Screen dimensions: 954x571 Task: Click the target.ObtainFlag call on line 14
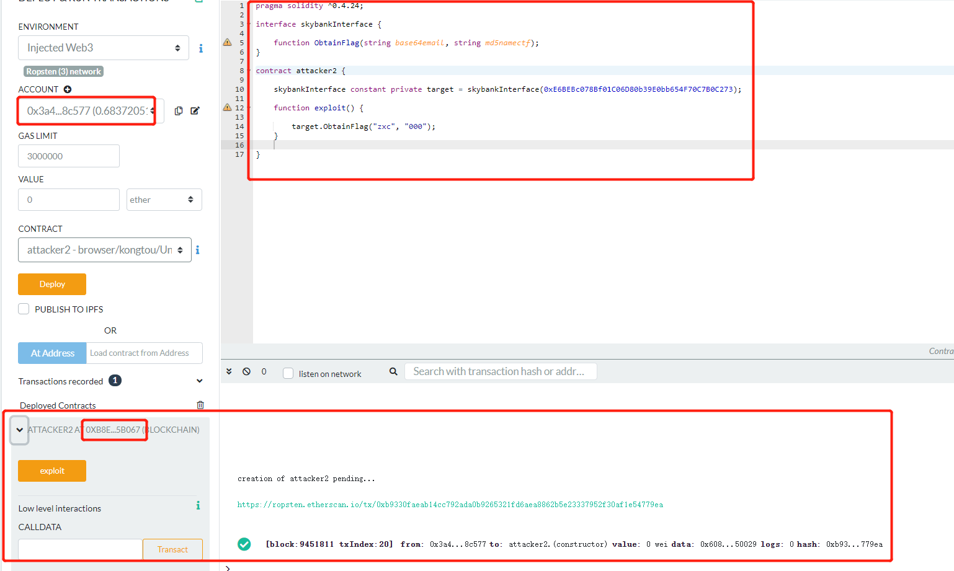[x=363, y=126]
